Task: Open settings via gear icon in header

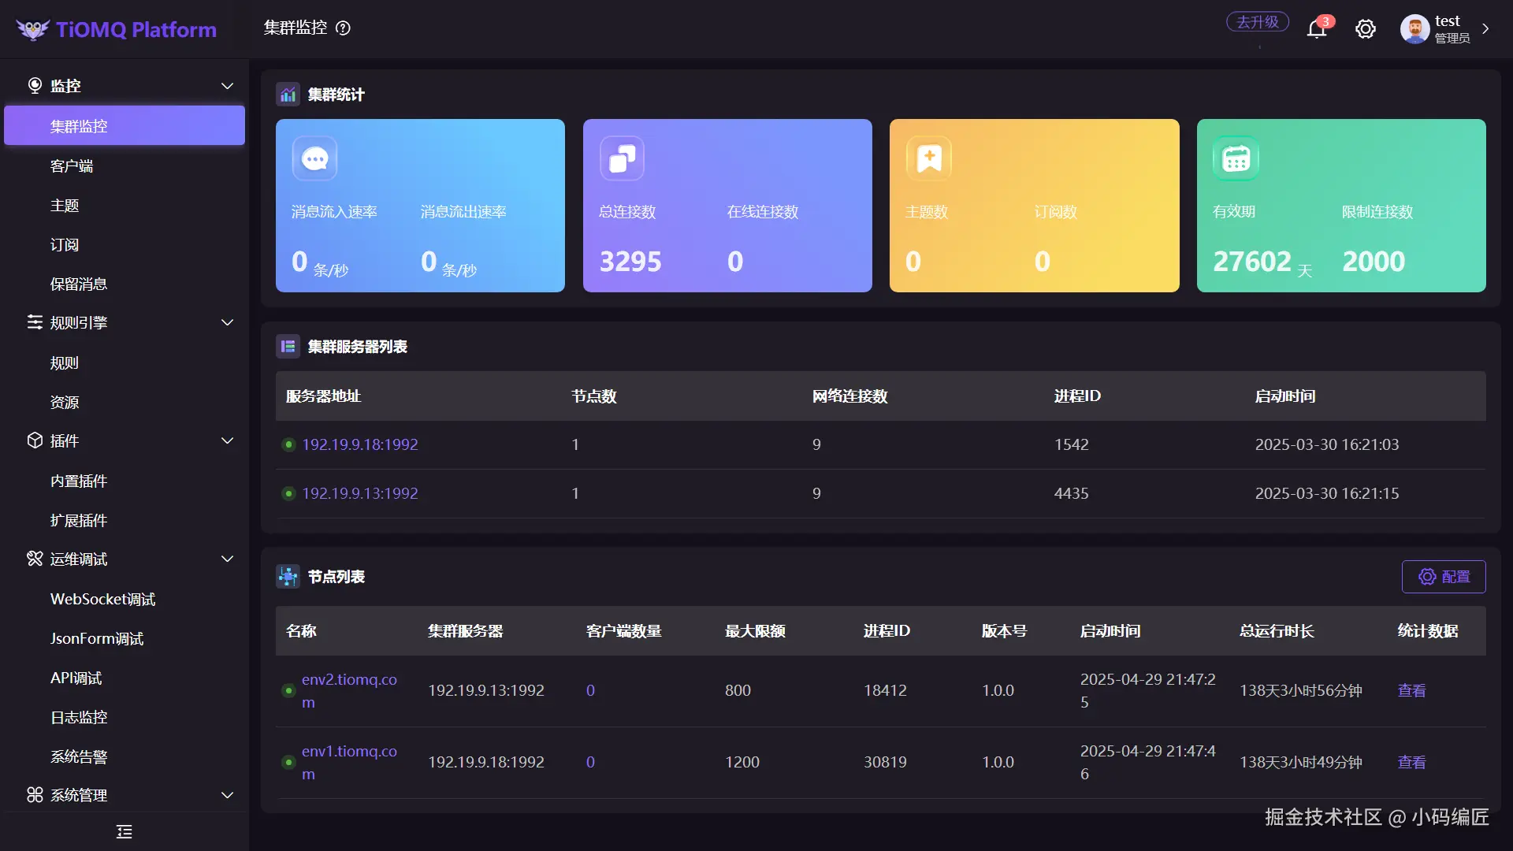Action: pos(1365,29)
